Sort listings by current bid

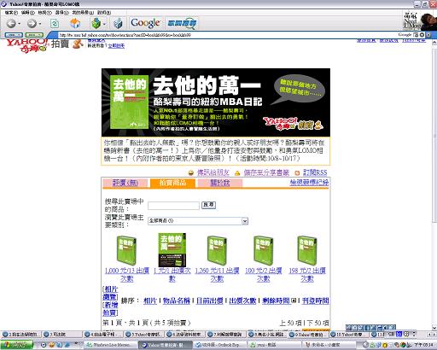[209, 300]
